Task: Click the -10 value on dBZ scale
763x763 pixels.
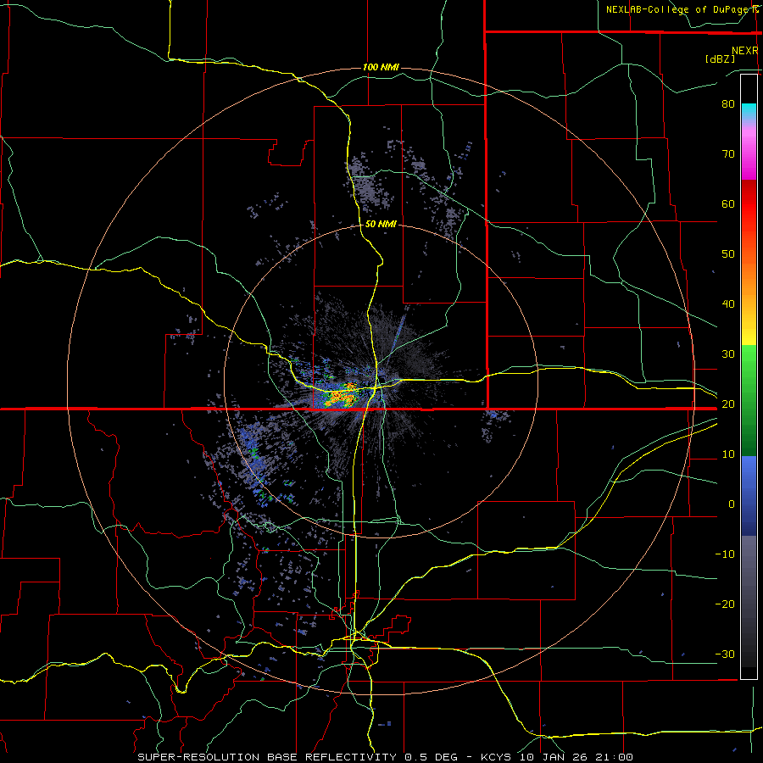Action: [725, 554]
